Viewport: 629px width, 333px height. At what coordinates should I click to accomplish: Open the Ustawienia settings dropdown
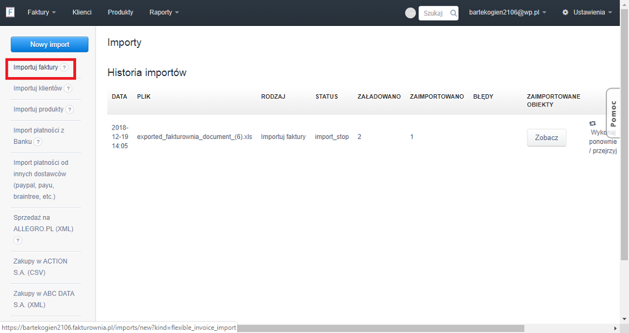[x=587, y=12]
